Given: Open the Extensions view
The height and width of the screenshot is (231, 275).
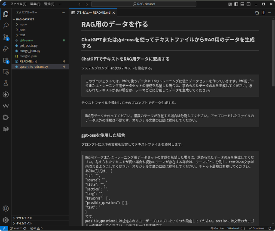Looking at the screenshot, I should [x=6, y=60].
